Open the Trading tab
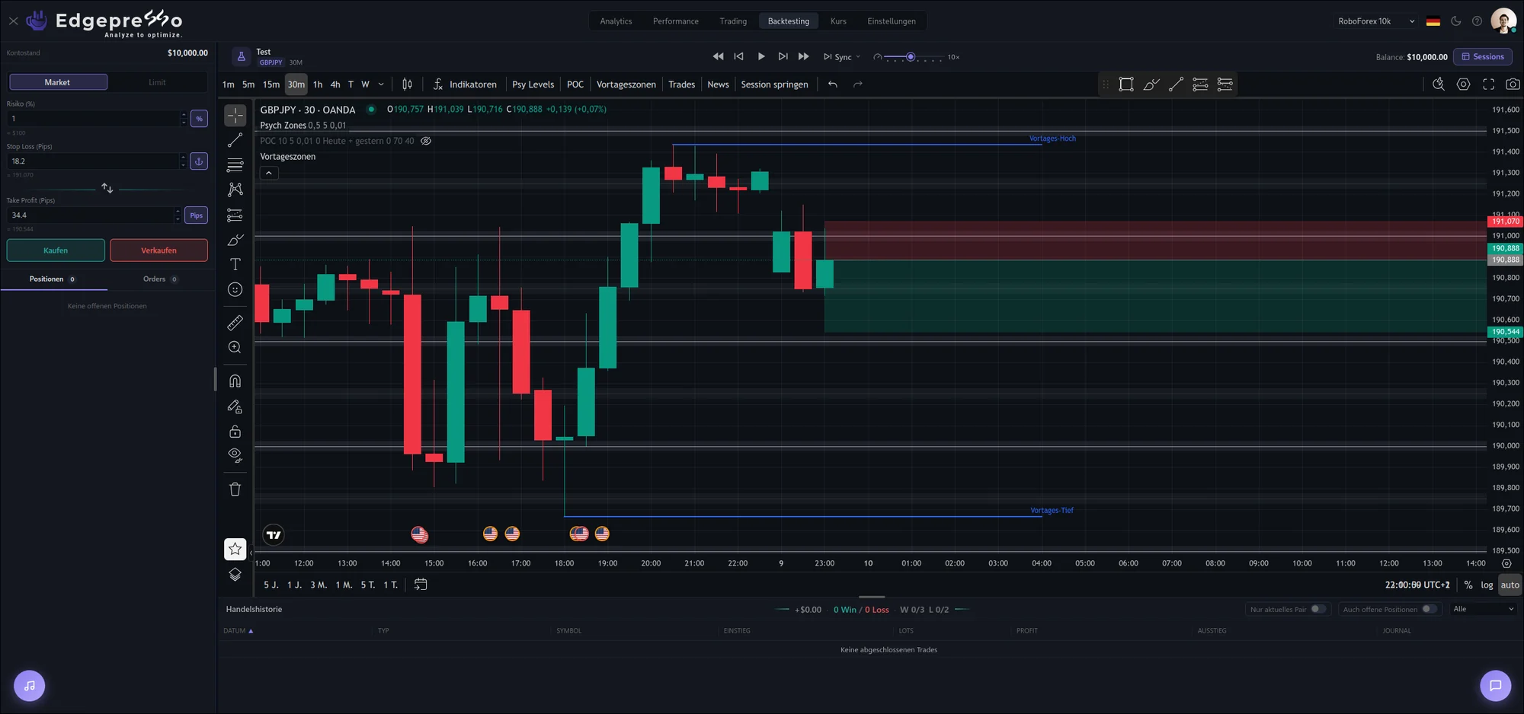Screen dimensions: 1524x714 (x=733, y=21)
